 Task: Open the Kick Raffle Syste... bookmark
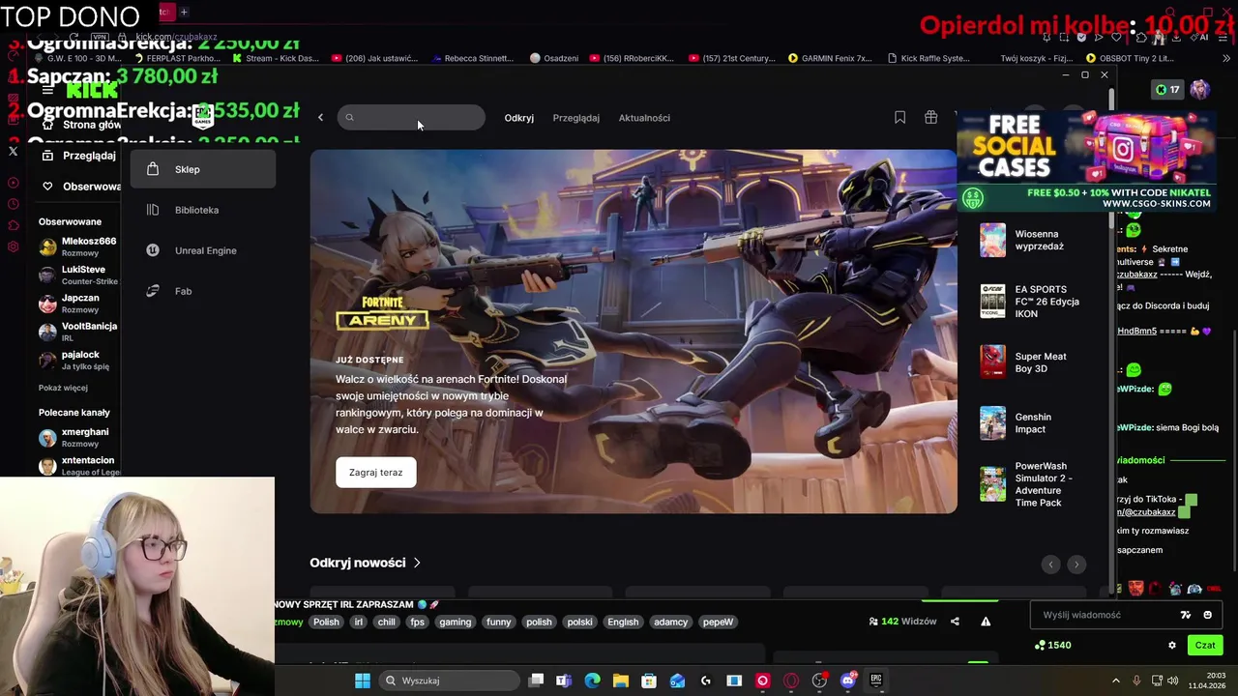928,58
